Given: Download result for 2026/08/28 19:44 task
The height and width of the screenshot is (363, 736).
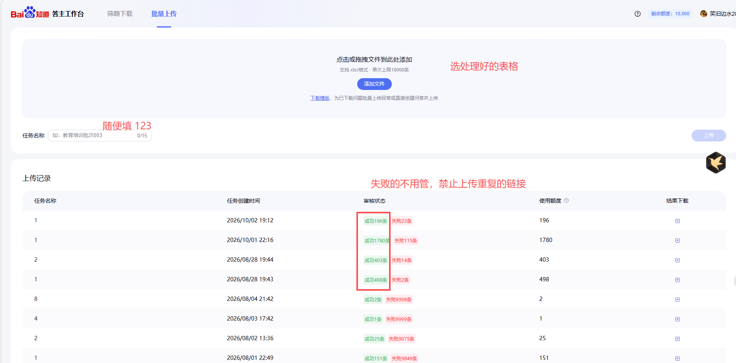Looking at the screenshot, I should point(677,260).
